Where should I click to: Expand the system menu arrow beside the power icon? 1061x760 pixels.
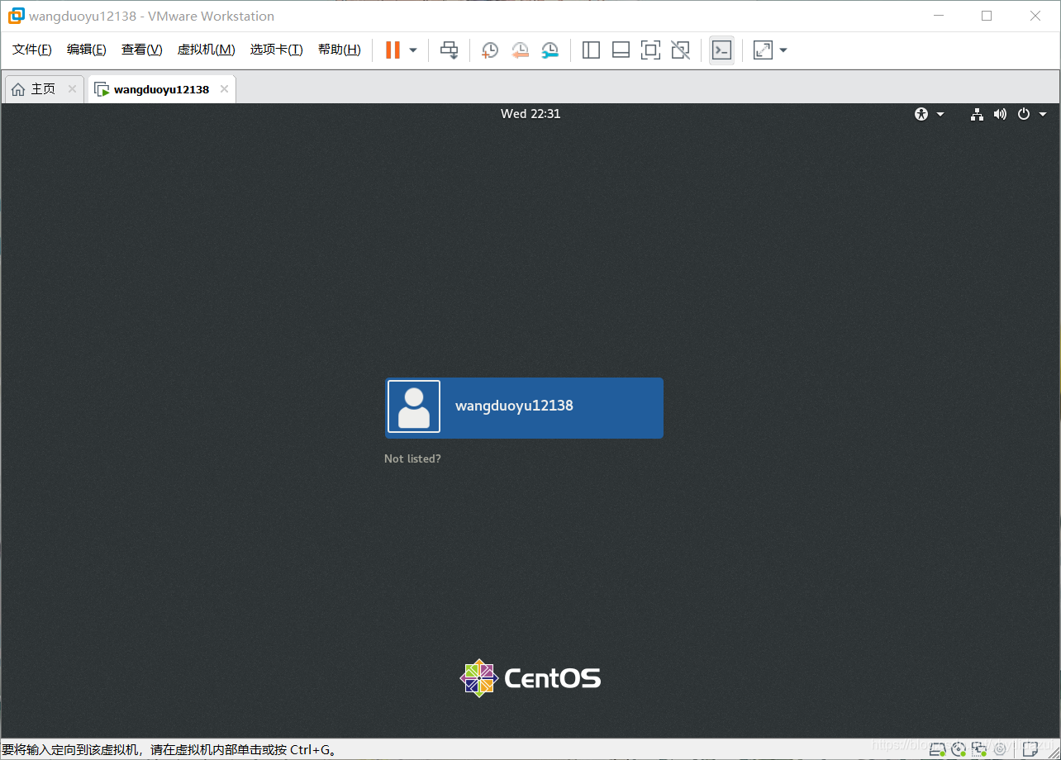point(1043,114)
